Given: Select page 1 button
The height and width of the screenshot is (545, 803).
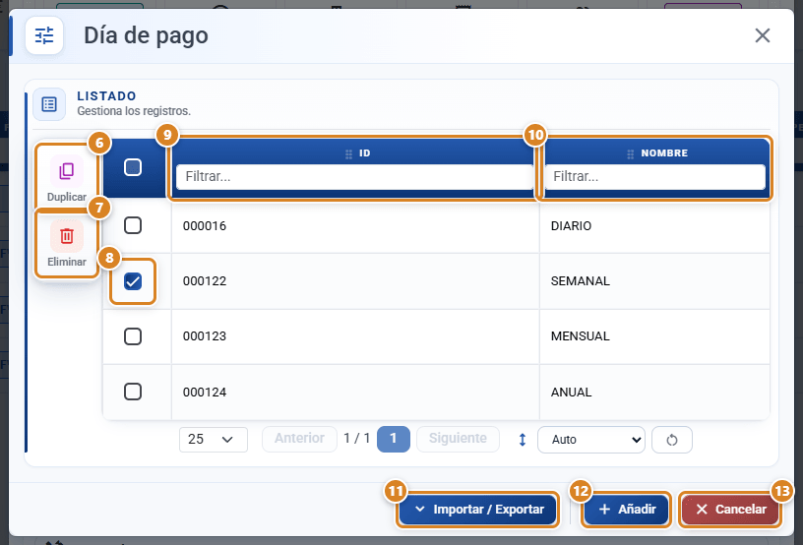Looking at the screenshot, I should point(394,439).
